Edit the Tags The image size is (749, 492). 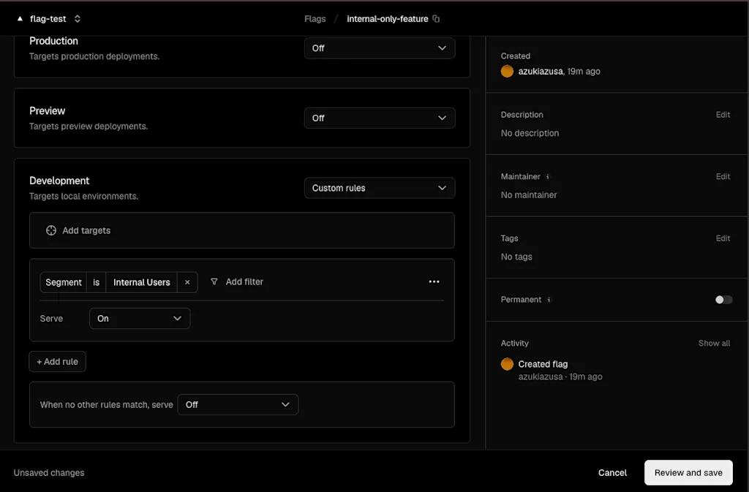pyautogui.click(x=723, y=238)
